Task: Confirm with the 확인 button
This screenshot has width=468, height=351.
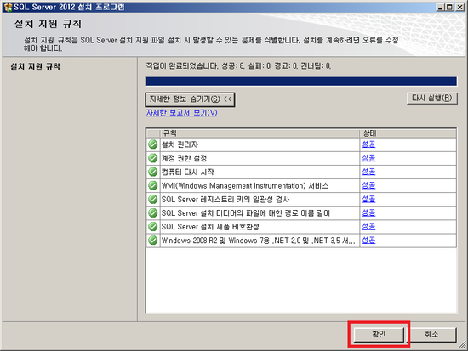Action: point(379,334)
